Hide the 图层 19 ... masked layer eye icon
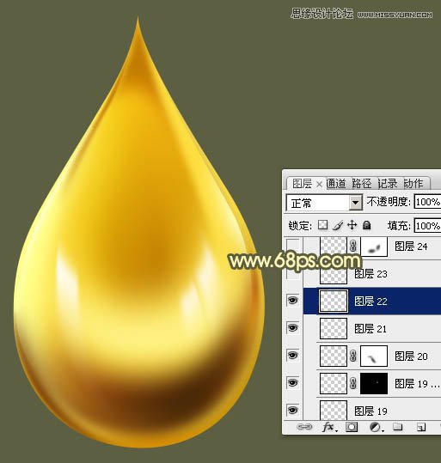Screen dimensions: 441x463 coord(293,383)
